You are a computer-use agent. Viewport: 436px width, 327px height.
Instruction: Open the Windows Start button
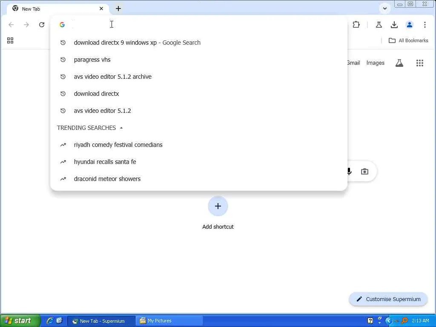click(x=20, y=321)
